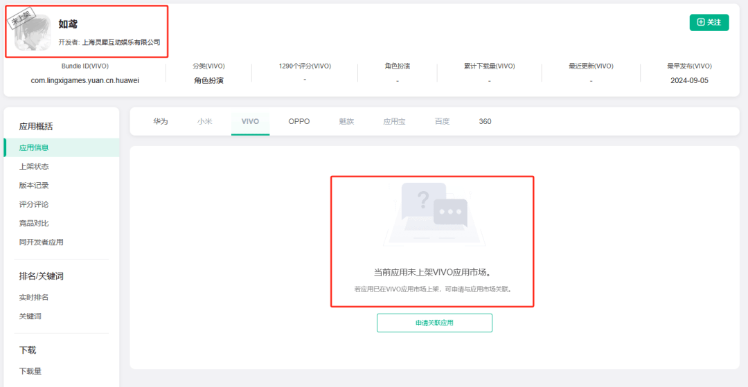
Task: Open 实时排名 in the sidebar
Action: pos(34,298)
